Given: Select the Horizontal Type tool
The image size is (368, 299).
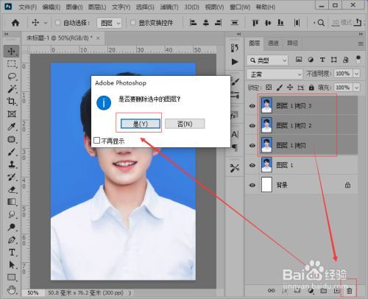Looking at the screenshot, I should tap(11, 253).
